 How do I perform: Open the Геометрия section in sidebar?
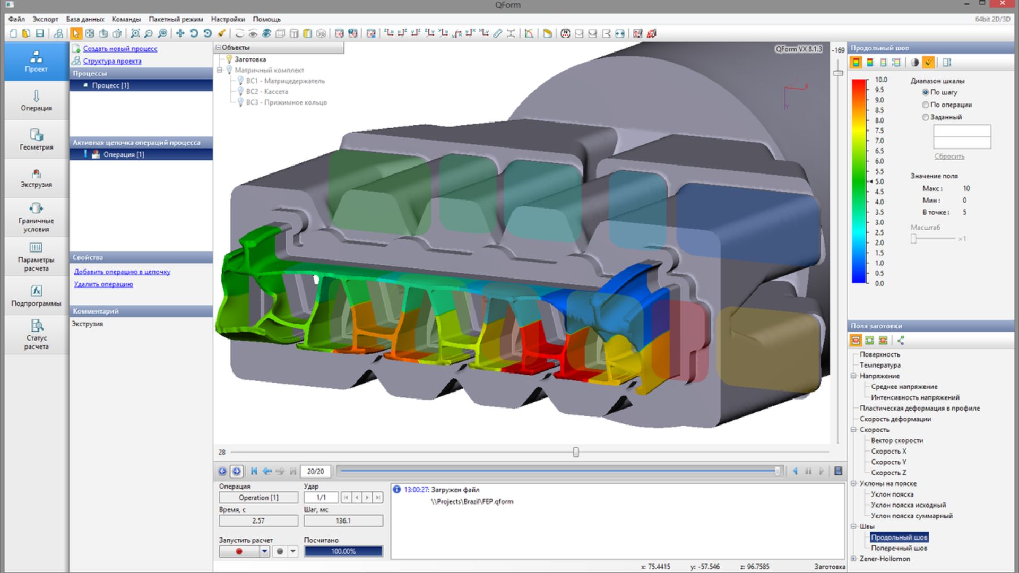click(35, 139)
